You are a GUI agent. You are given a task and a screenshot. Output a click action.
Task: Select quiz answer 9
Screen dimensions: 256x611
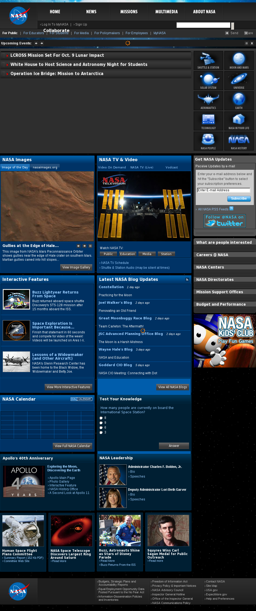click(x=101, y=423)
